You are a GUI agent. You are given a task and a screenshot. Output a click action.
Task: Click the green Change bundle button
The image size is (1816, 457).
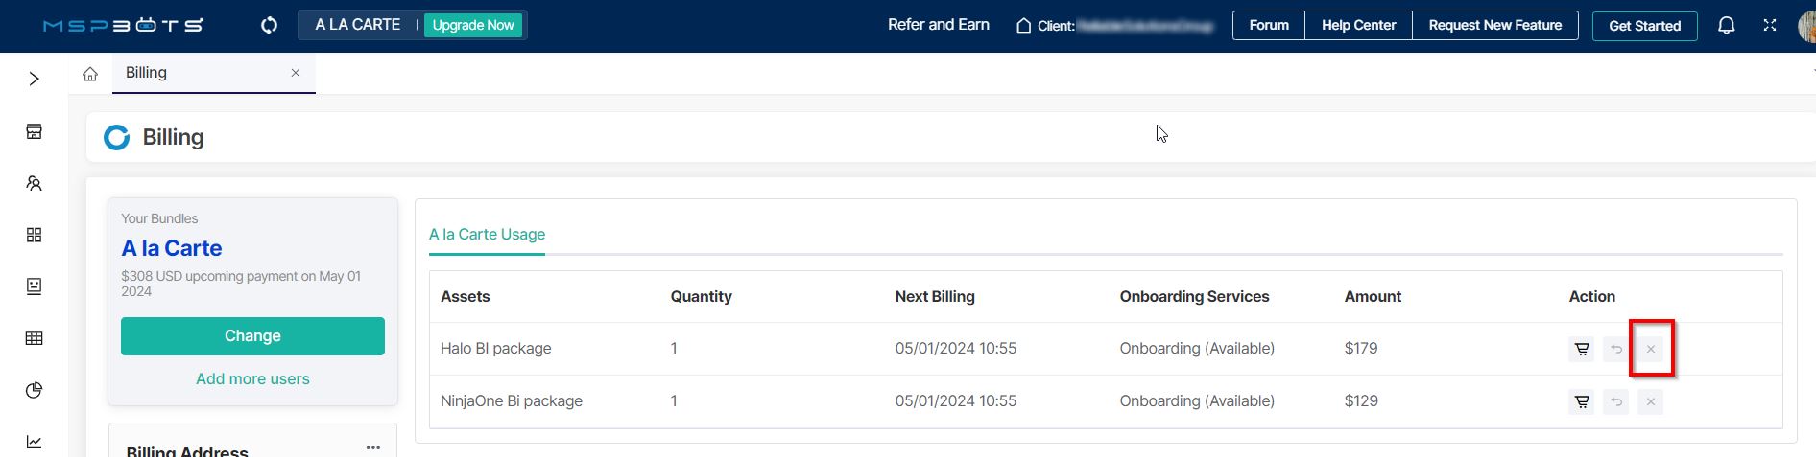click(x=252, y=336)
